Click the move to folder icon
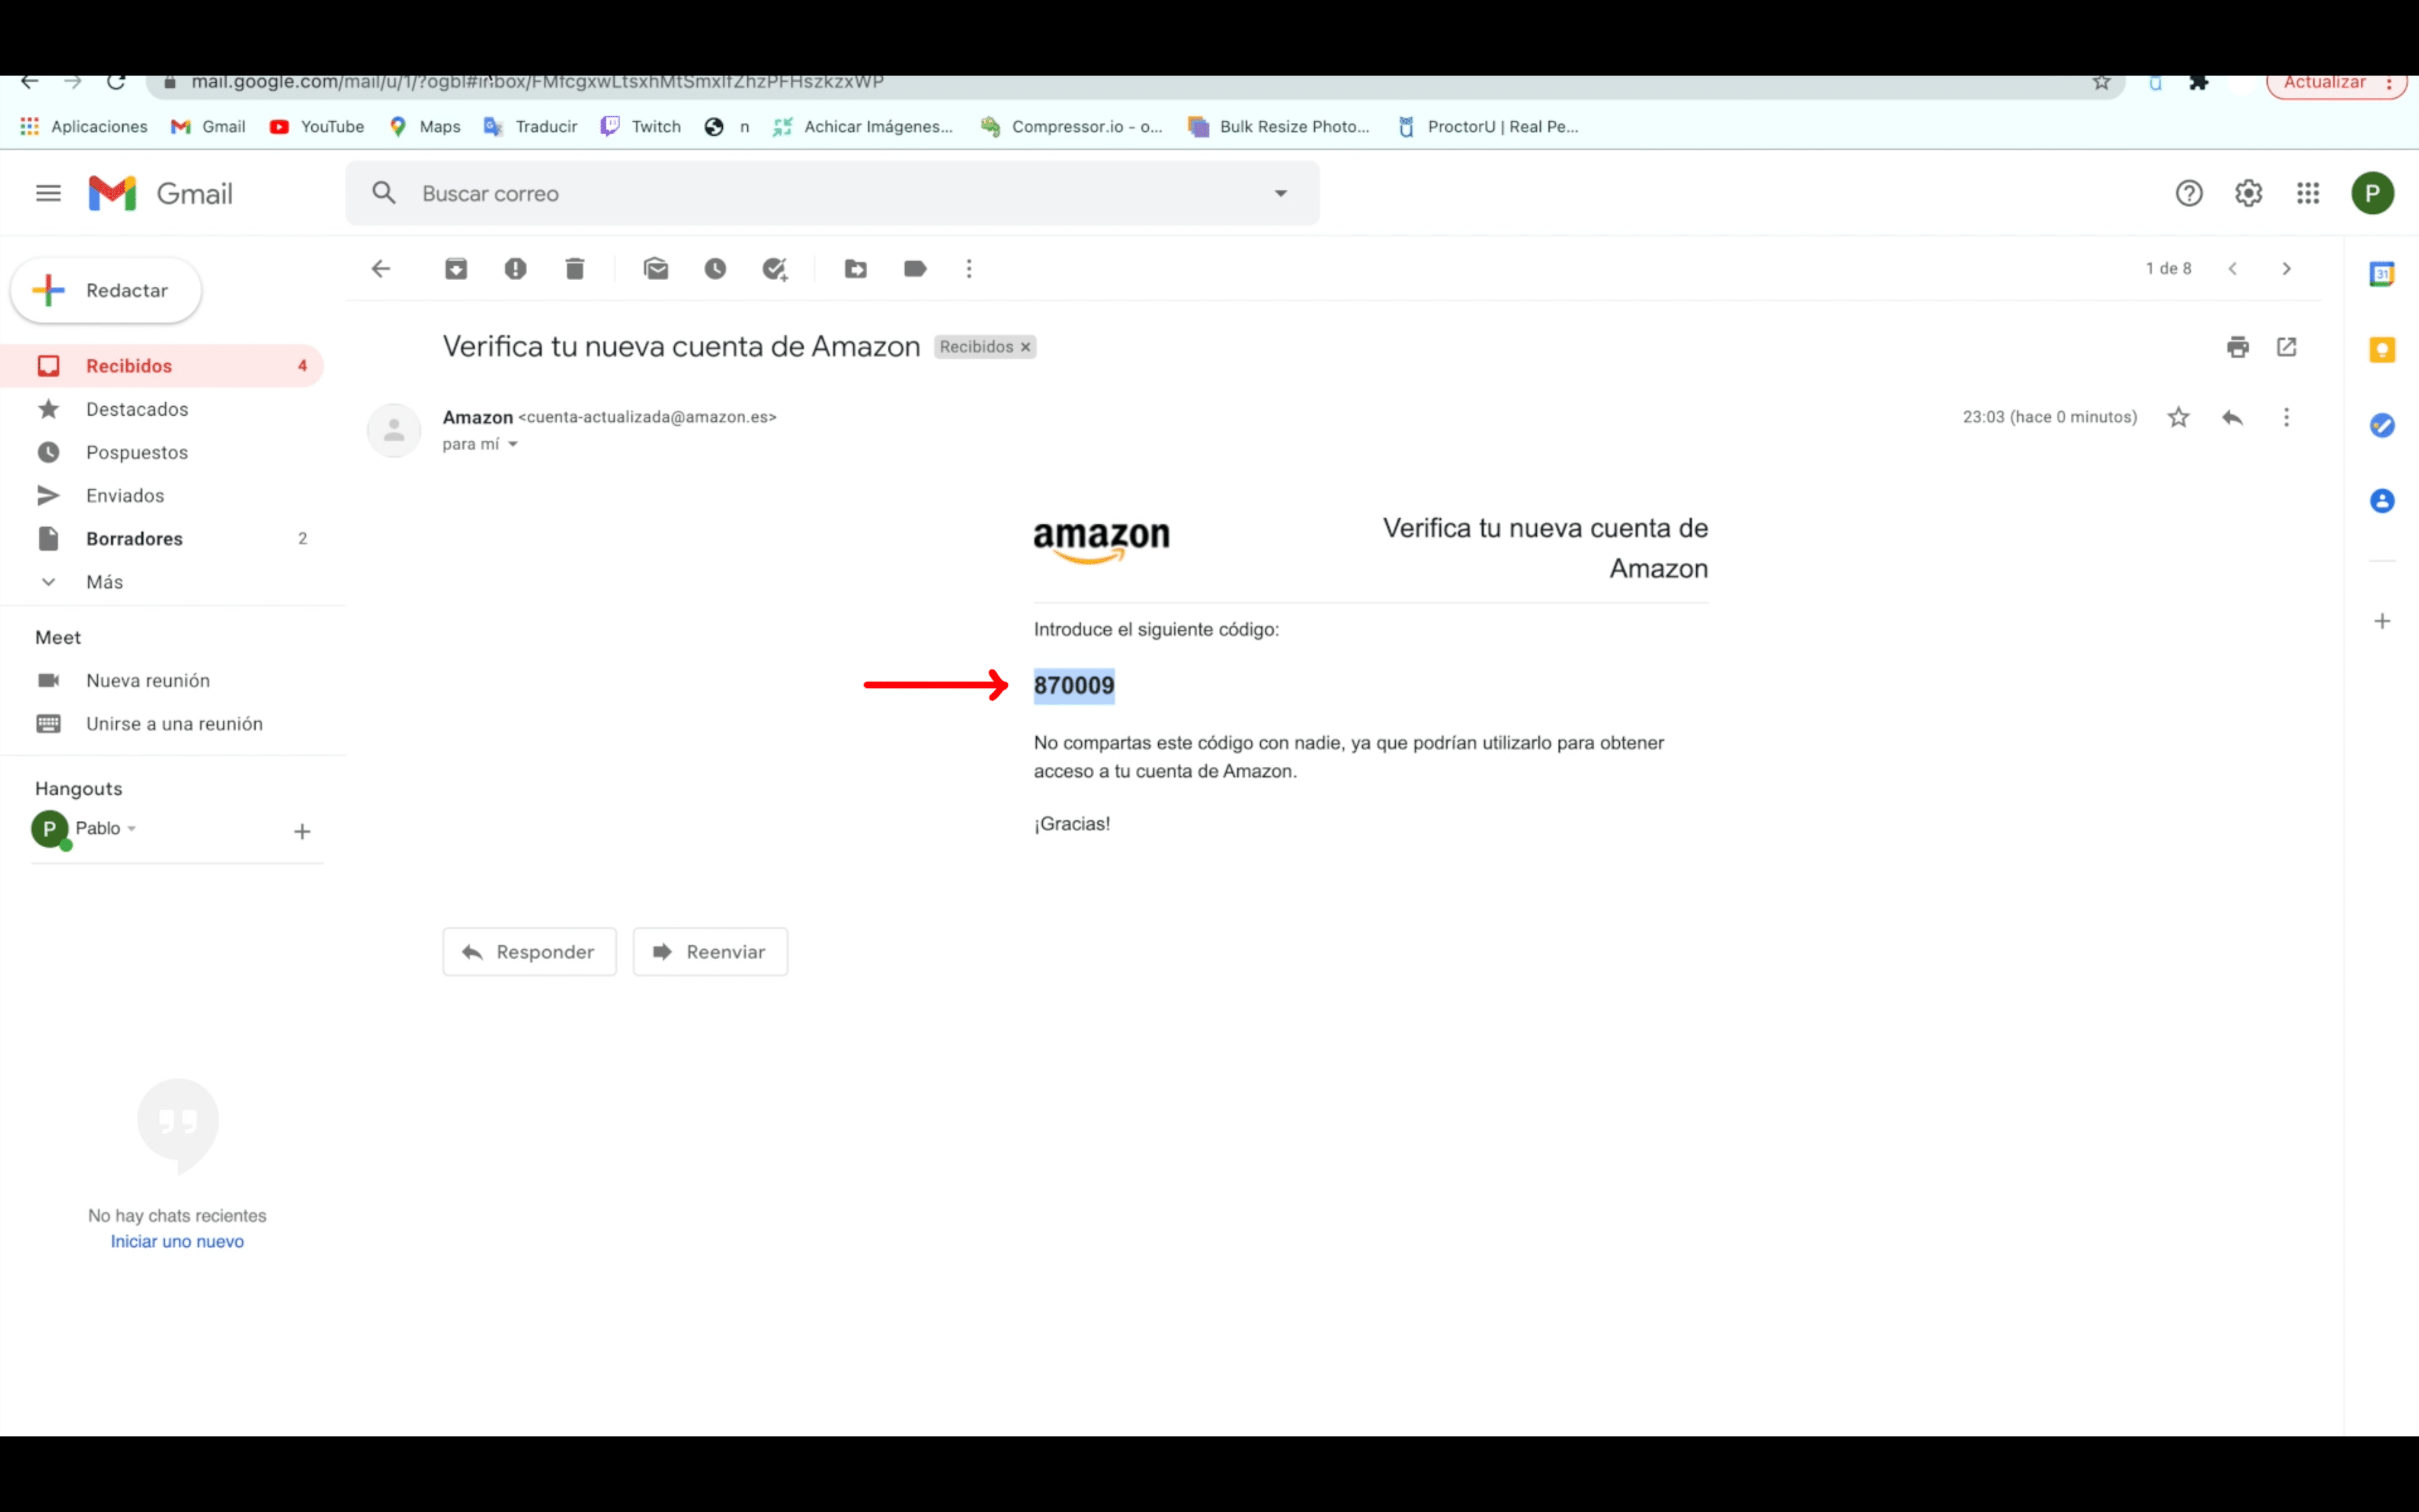 tap(855, 268)
